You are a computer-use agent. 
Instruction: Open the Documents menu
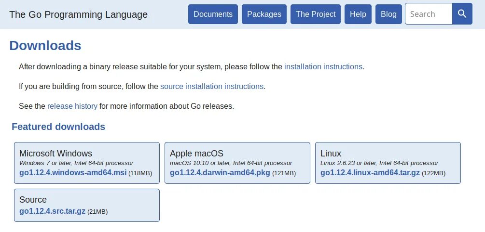point(213,14)
